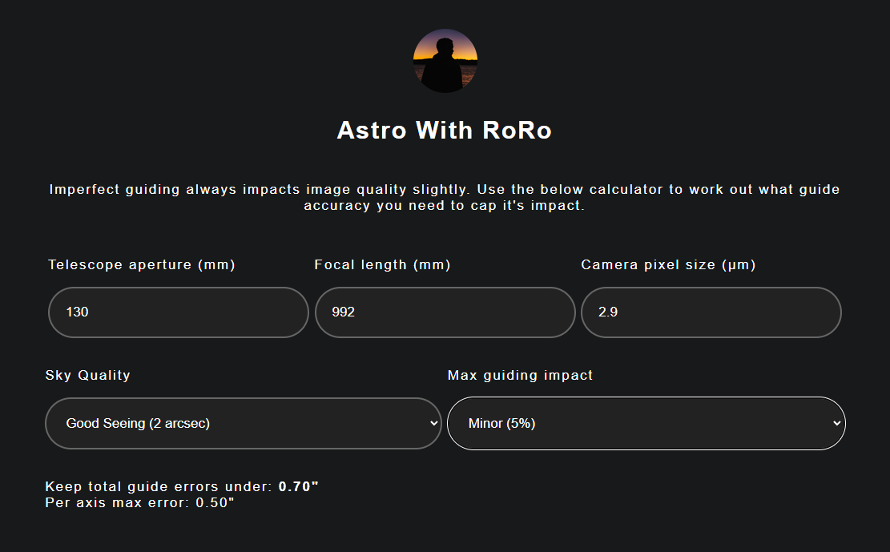
Task: Open the Max guiding impact Minor dropdown
Action: coord(646,423)
